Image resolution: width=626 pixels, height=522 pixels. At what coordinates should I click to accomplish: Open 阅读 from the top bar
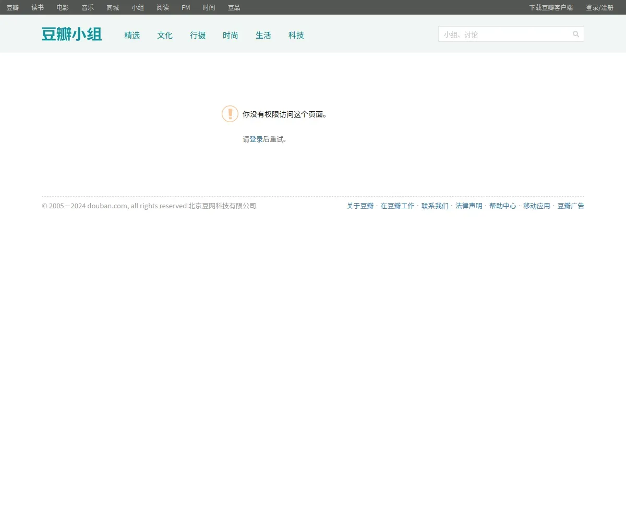163,7
